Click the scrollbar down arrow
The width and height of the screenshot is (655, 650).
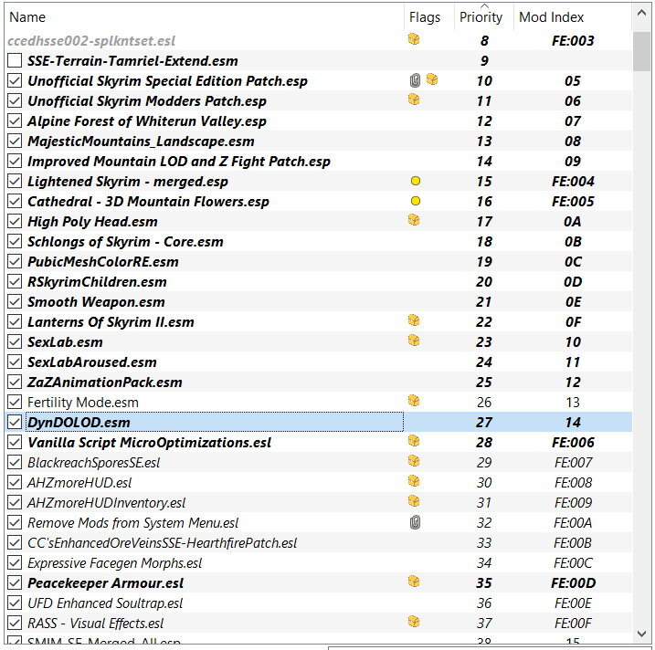641,634
